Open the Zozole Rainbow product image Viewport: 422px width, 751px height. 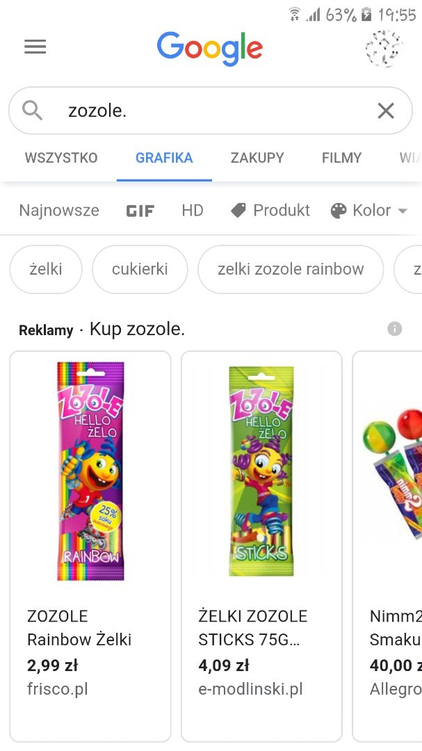[90, 471]
